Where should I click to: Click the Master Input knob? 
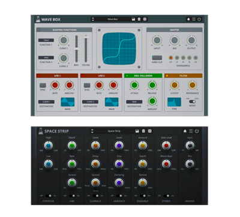pyautogui.click(x=157, y=40)
